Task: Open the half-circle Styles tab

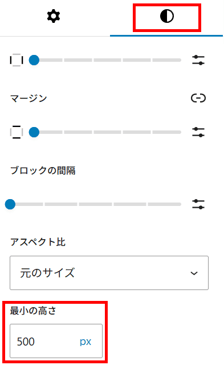Action: pyautogui.click(x=167, y=16)
